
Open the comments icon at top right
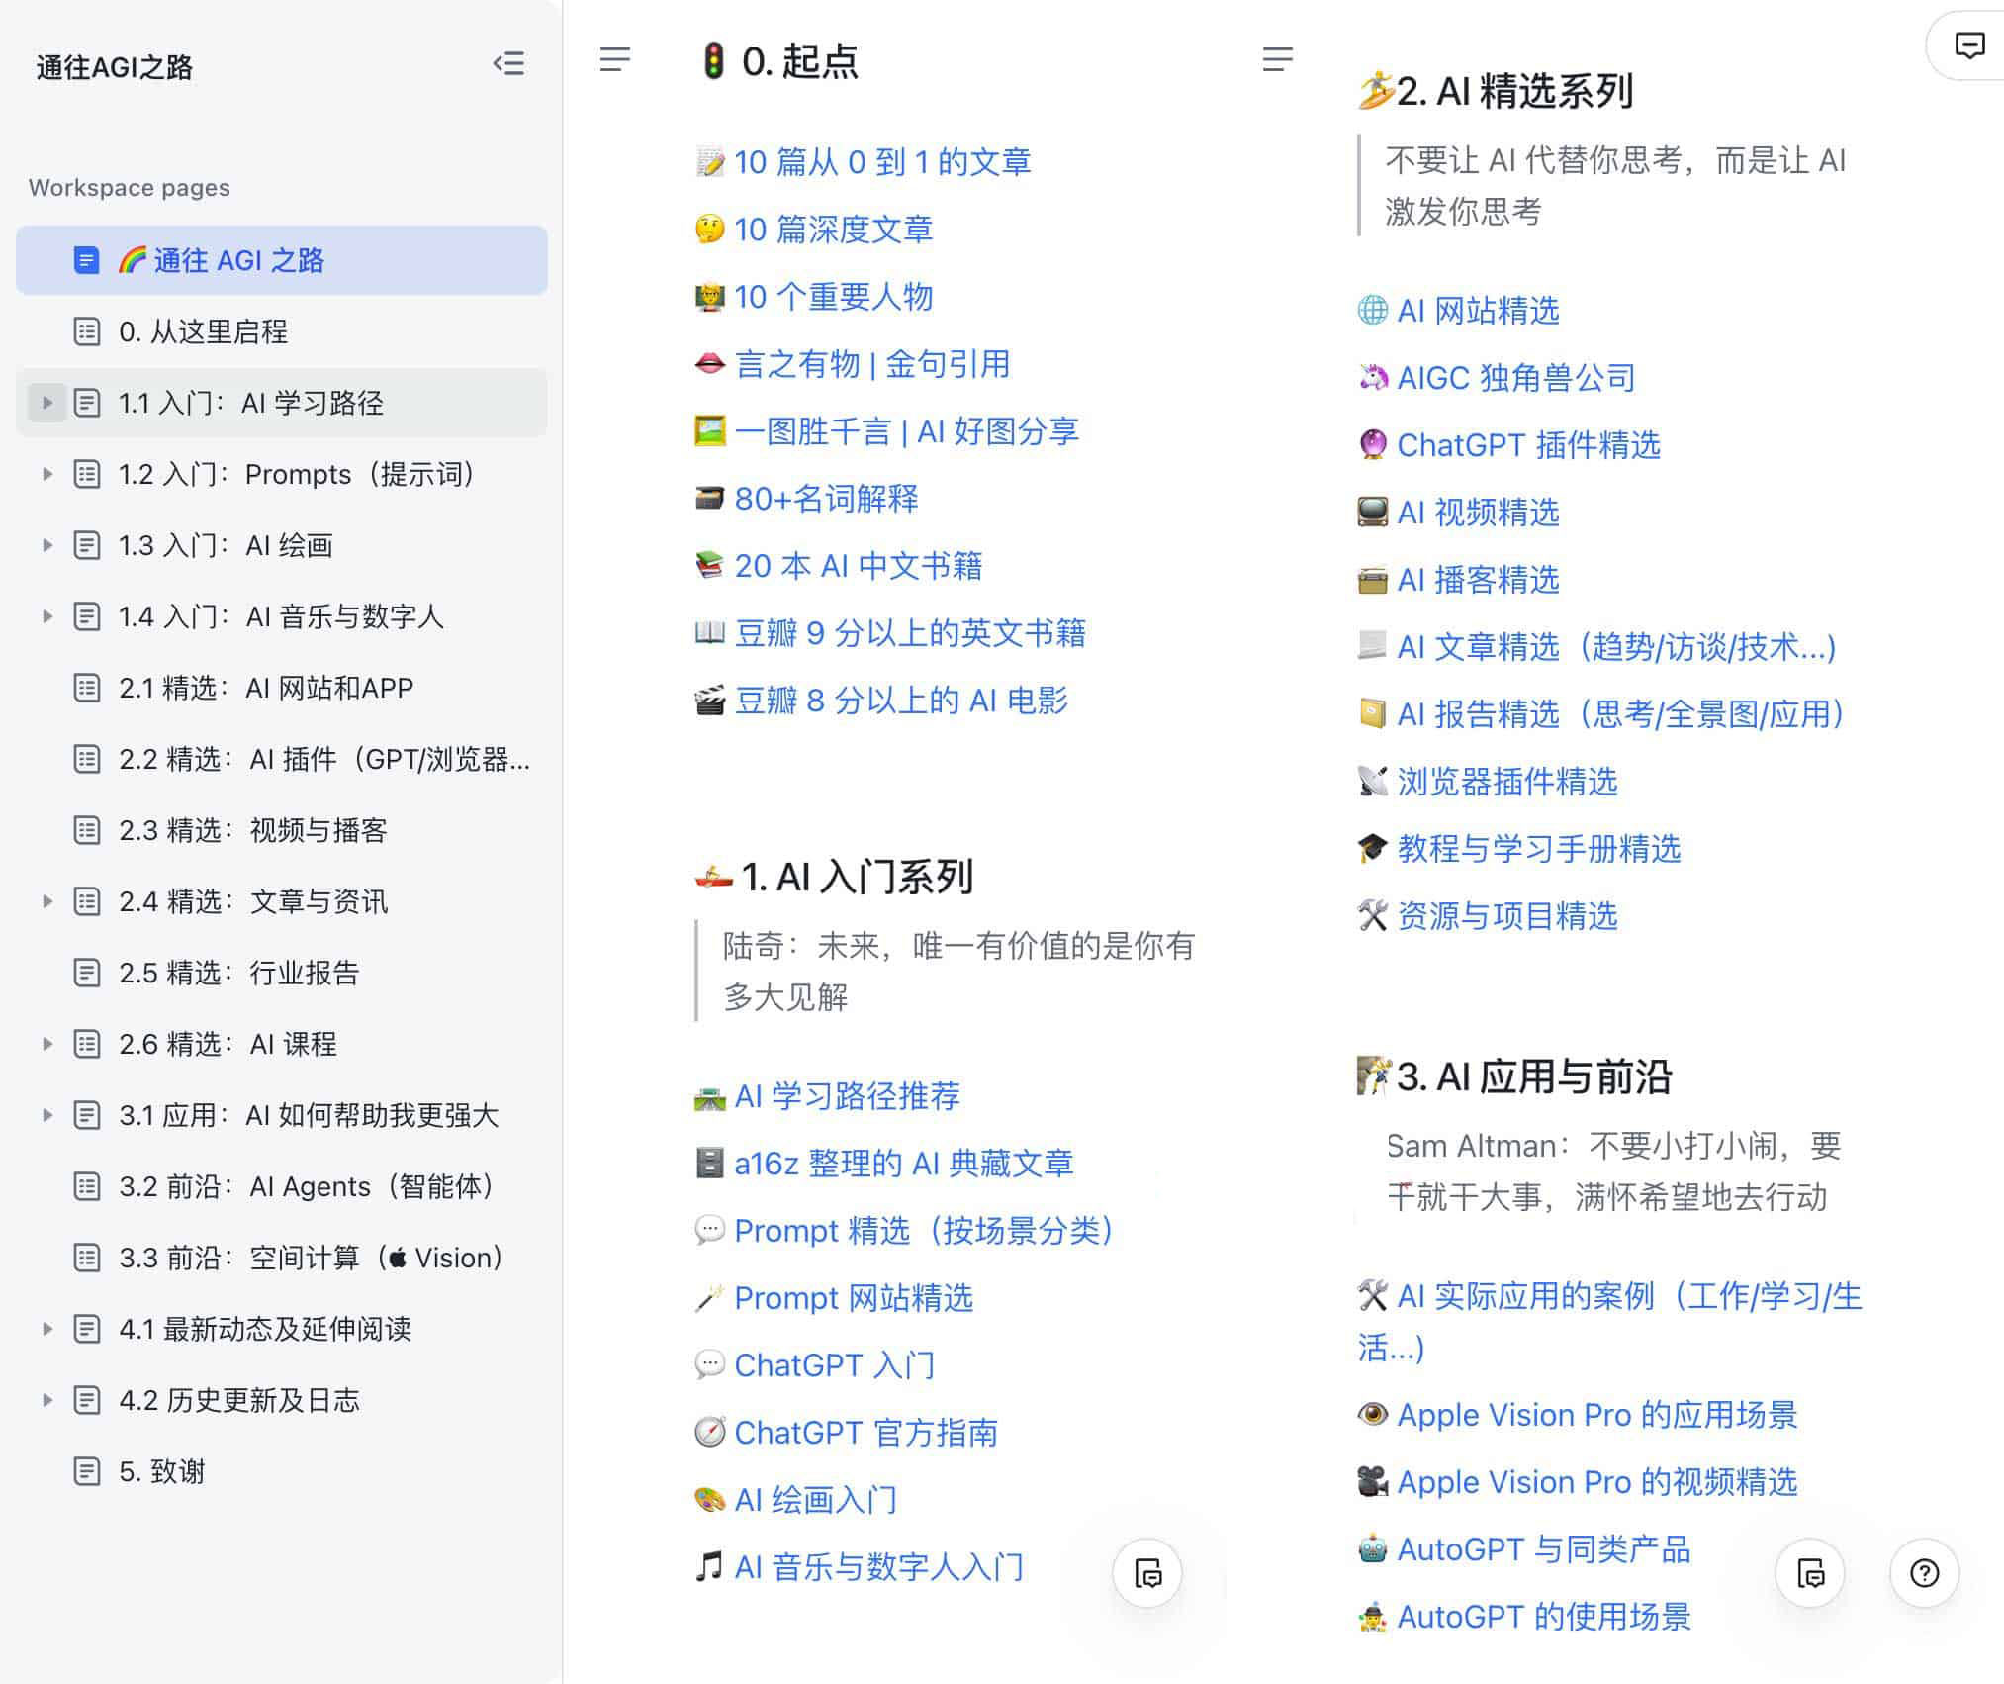[x=1969, y=46]
